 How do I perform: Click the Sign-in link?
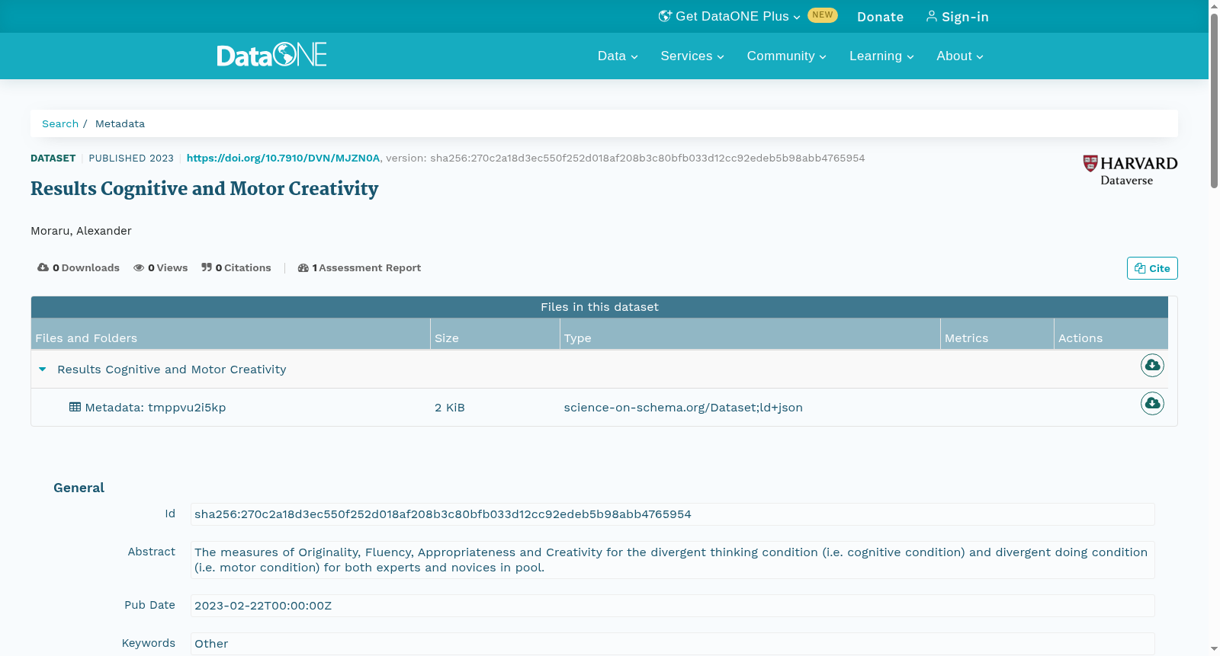coord(957,17)
